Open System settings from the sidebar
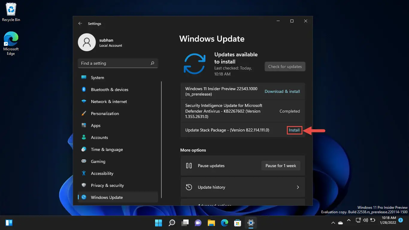The height and width of the screenshot is (230, 409). click(x=118, y=78)
